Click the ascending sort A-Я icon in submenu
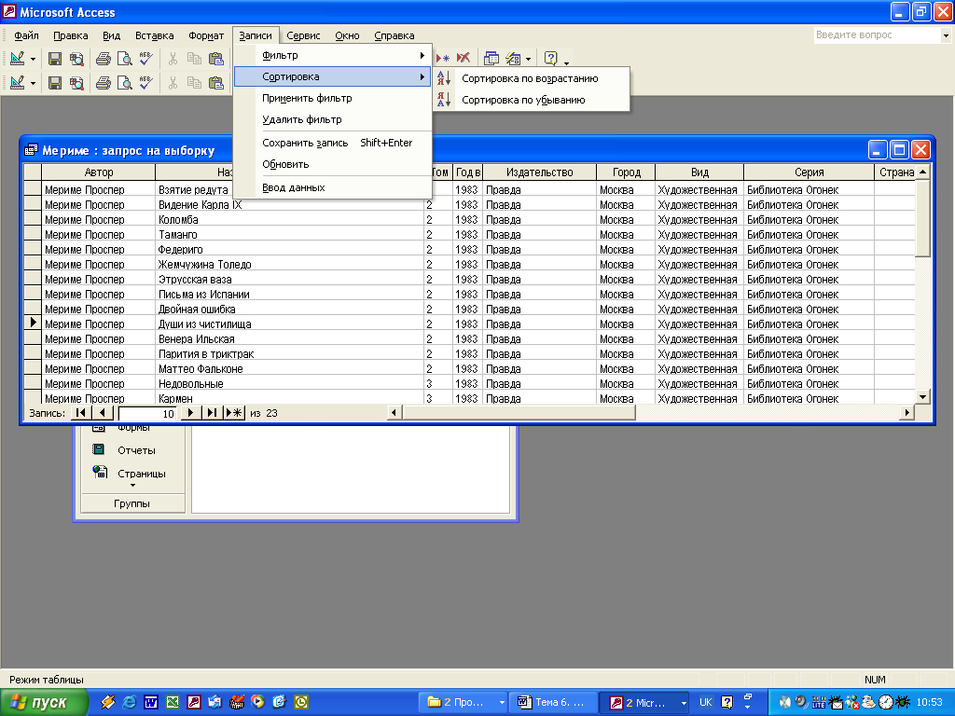 point(444,78)
